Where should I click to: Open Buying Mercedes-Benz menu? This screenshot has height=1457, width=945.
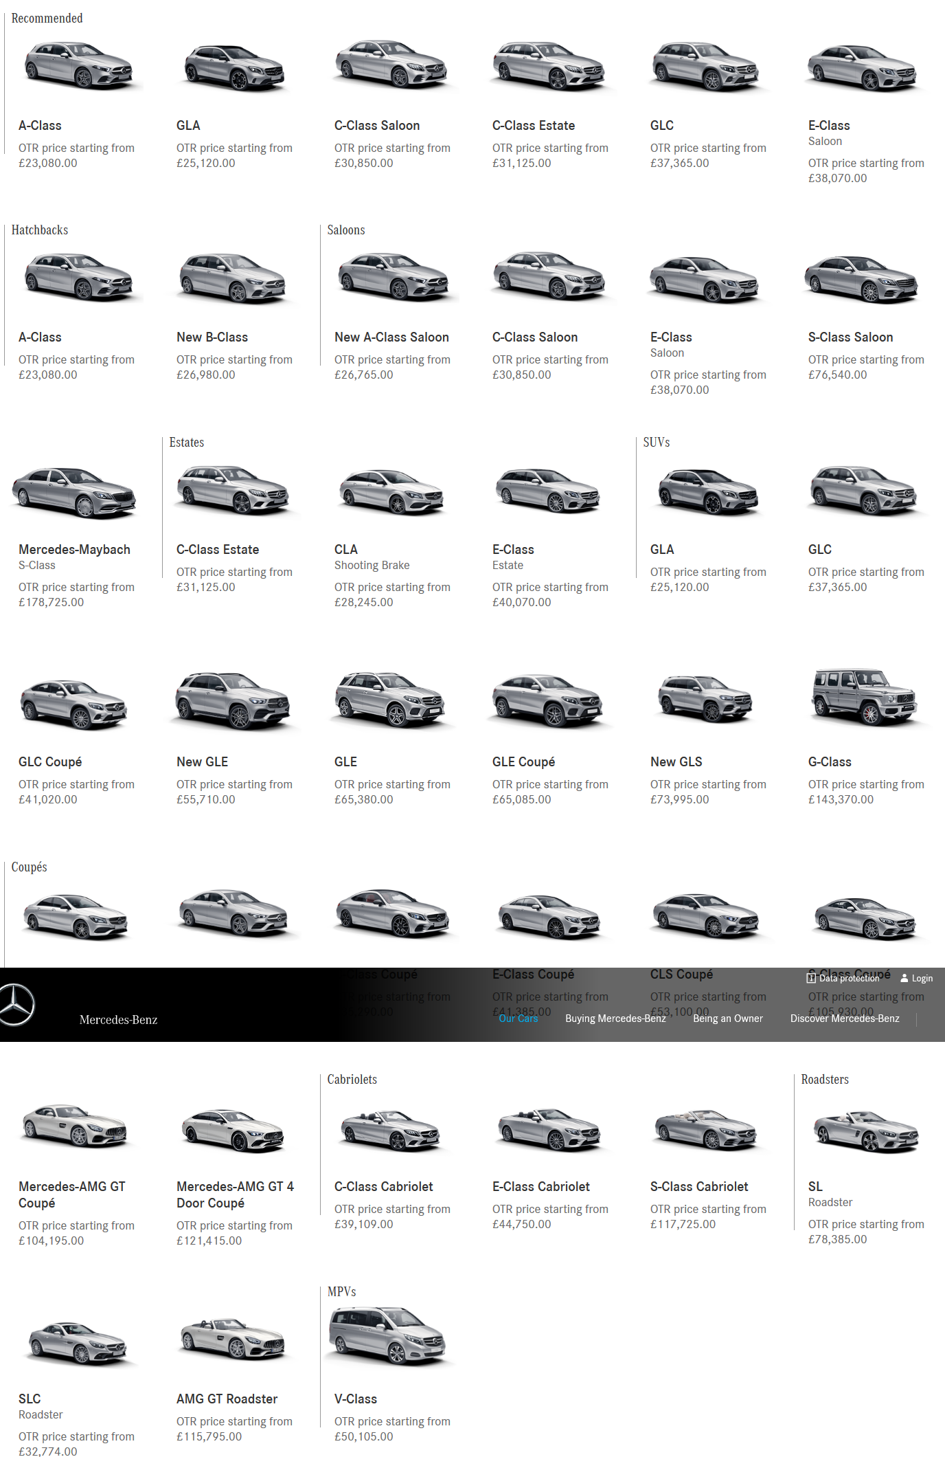pos(615,1019)
